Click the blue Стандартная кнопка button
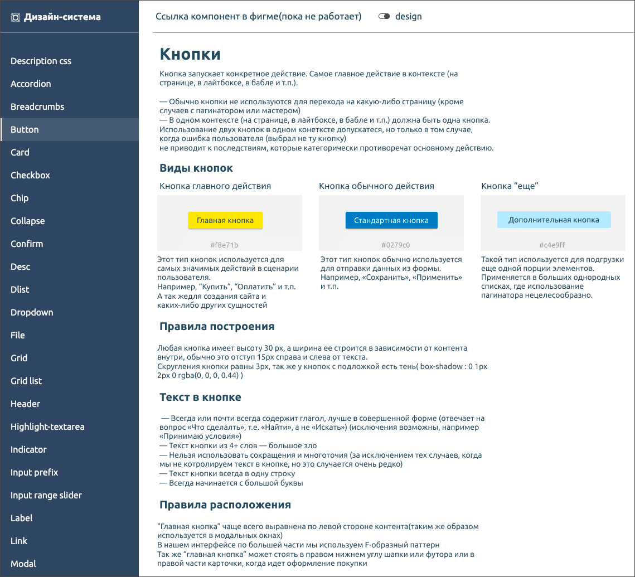Image resolution: width=635 pixels, height=577 pixels. [391, 220]
